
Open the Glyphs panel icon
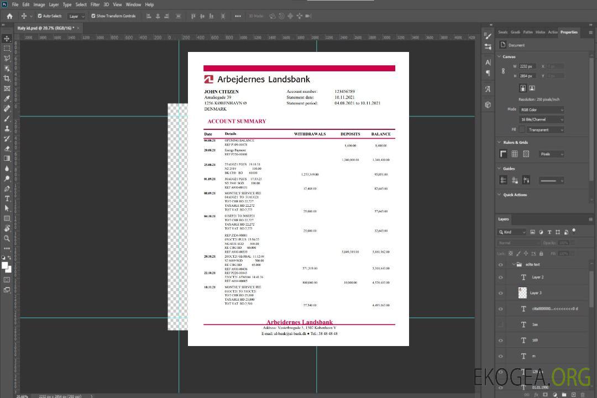(x=488, y=89)
